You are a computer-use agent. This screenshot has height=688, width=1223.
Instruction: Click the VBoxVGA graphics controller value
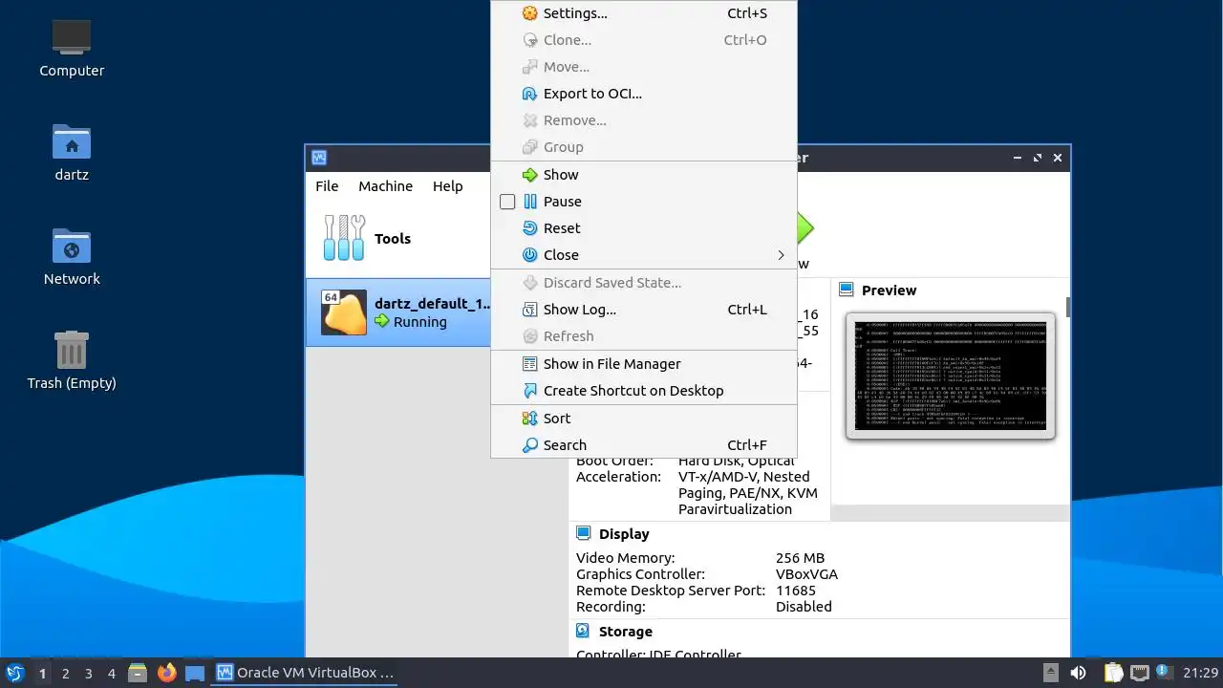pyautogui.click(x=806, y=574)
